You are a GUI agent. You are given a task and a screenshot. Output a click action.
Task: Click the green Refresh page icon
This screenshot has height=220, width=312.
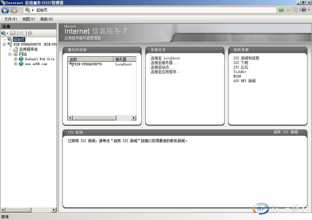(281, 10)
